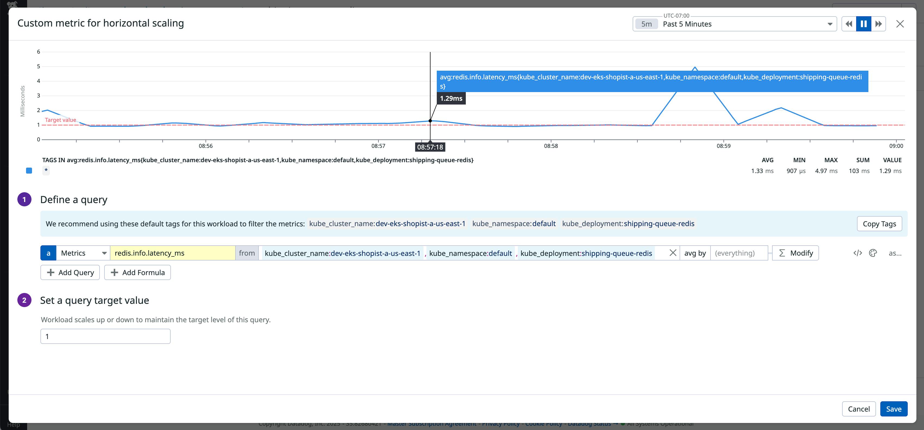Step the time range forward with fast-forward icon
The width and height of the screenshot is (924, 430).
point(878,24)
